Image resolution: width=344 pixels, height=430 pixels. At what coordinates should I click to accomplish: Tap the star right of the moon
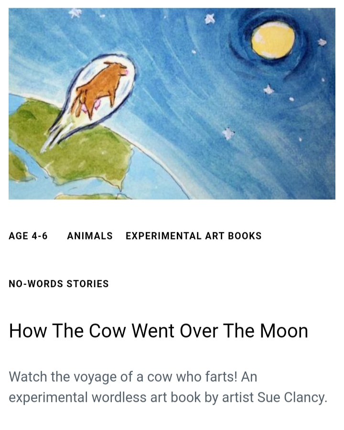pyautogui.click(x=322, y=42)
